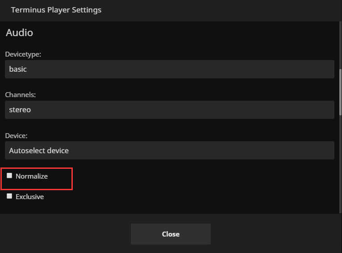Click the Exclusive label text
The height and width of the screenshot is (253, 342).
tap(29, 197)
